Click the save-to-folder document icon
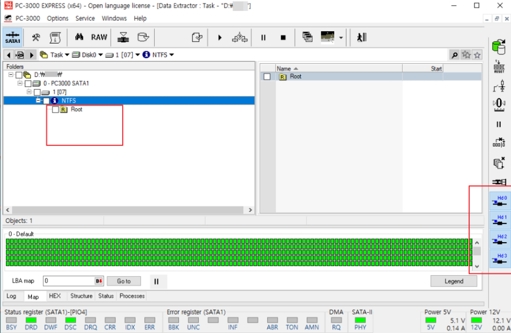The width and height of the screenshot is (511, 333). [197, 38]
